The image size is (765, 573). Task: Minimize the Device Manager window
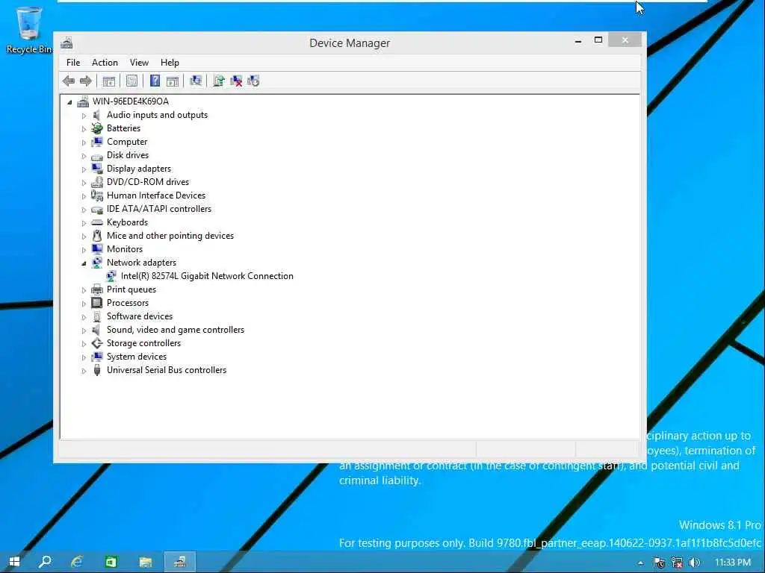click(578, 40)
